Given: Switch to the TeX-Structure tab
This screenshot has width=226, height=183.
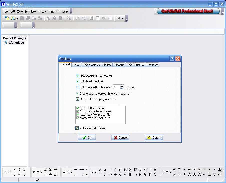Looking at the screenshot, I should click(135, 65).
